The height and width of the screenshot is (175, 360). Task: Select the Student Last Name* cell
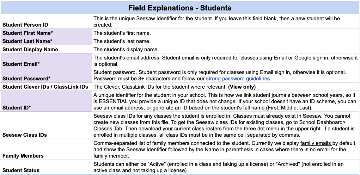tap(46, 41)
